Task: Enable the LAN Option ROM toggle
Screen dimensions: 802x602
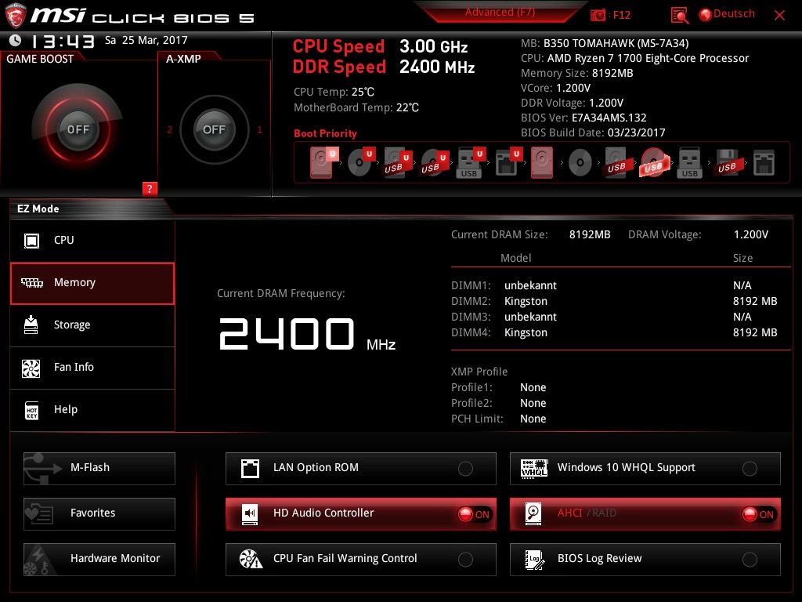Action: point(465,469)
